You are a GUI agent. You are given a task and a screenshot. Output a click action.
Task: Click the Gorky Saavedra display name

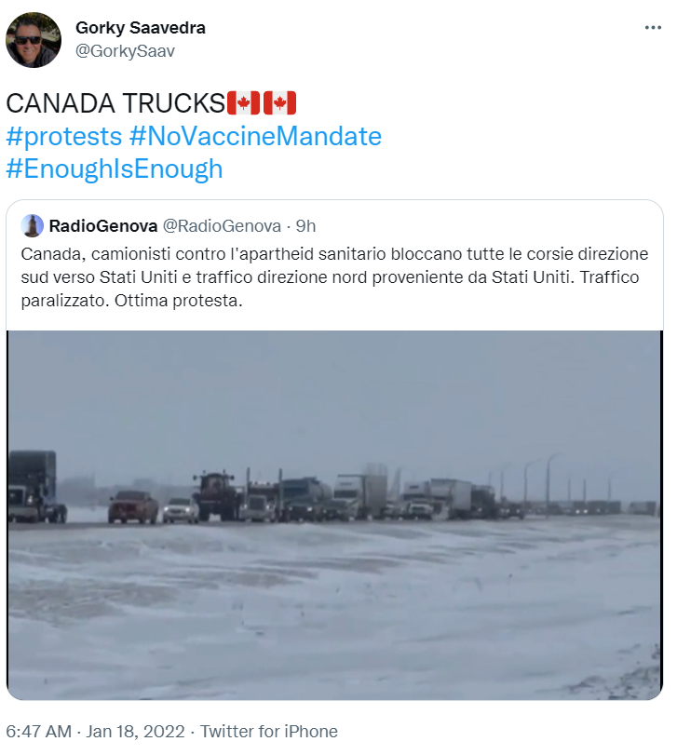coord(140,28)
